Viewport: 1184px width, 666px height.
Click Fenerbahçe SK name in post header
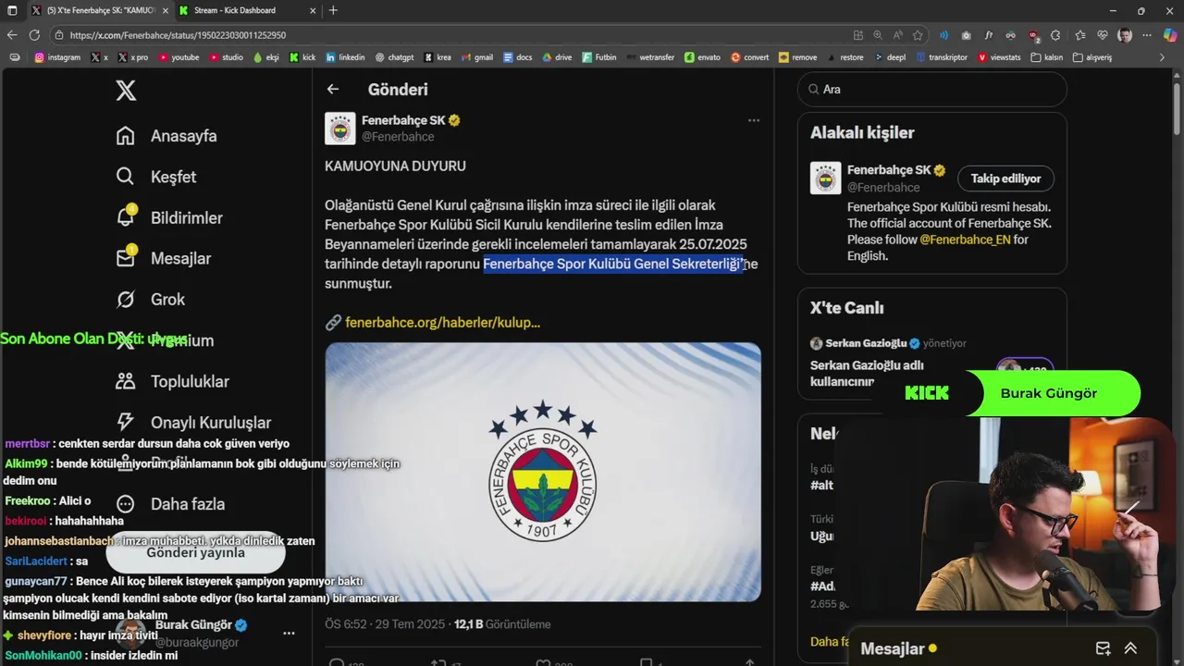click(403, 120)
